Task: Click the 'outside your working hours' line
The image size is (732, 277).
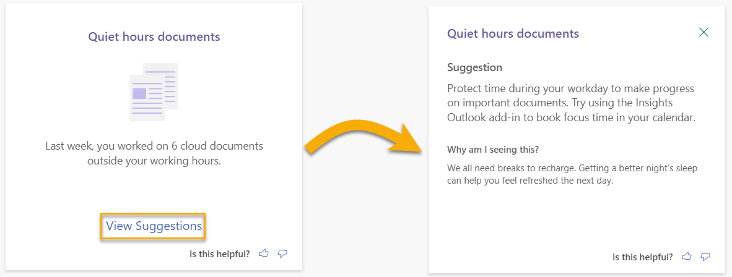Action: click(154, 161)
